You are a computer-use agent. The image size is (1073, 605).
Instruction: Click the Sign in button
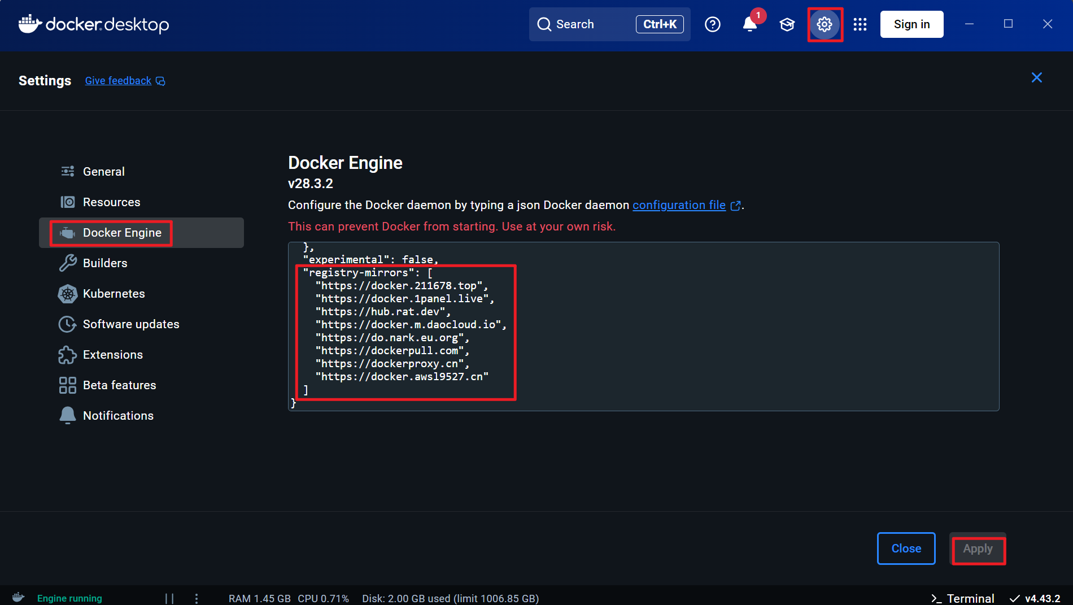coord(911,24)
